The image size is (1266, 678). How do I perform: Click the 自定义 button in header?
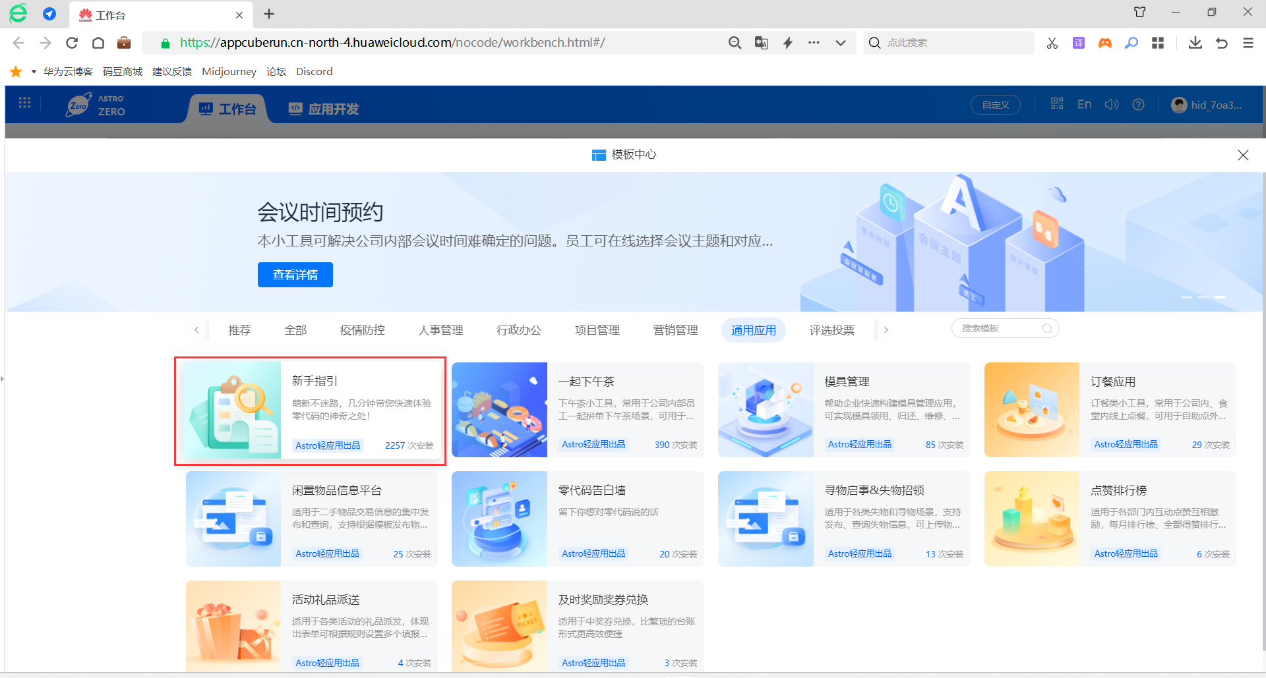point(996,105)
